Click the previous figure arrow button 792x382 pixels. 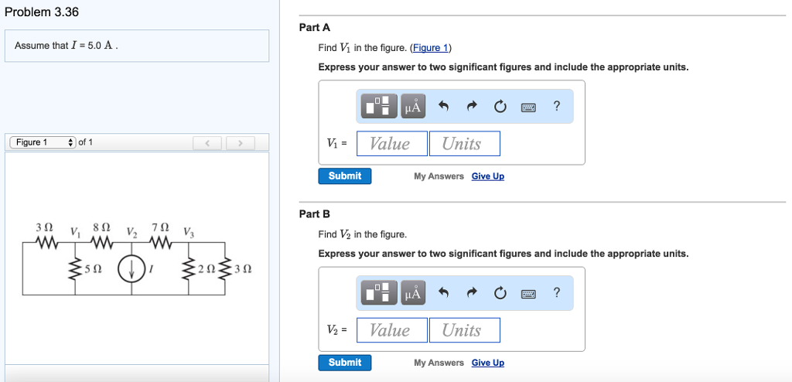(x=207, y=143)
